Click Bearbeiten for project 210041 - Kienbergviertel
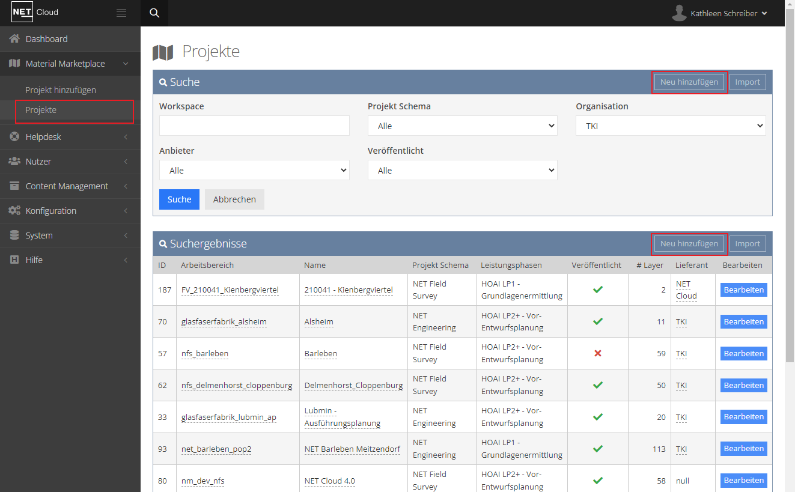This screenshot has width=795, height=492. coord(744,290)
